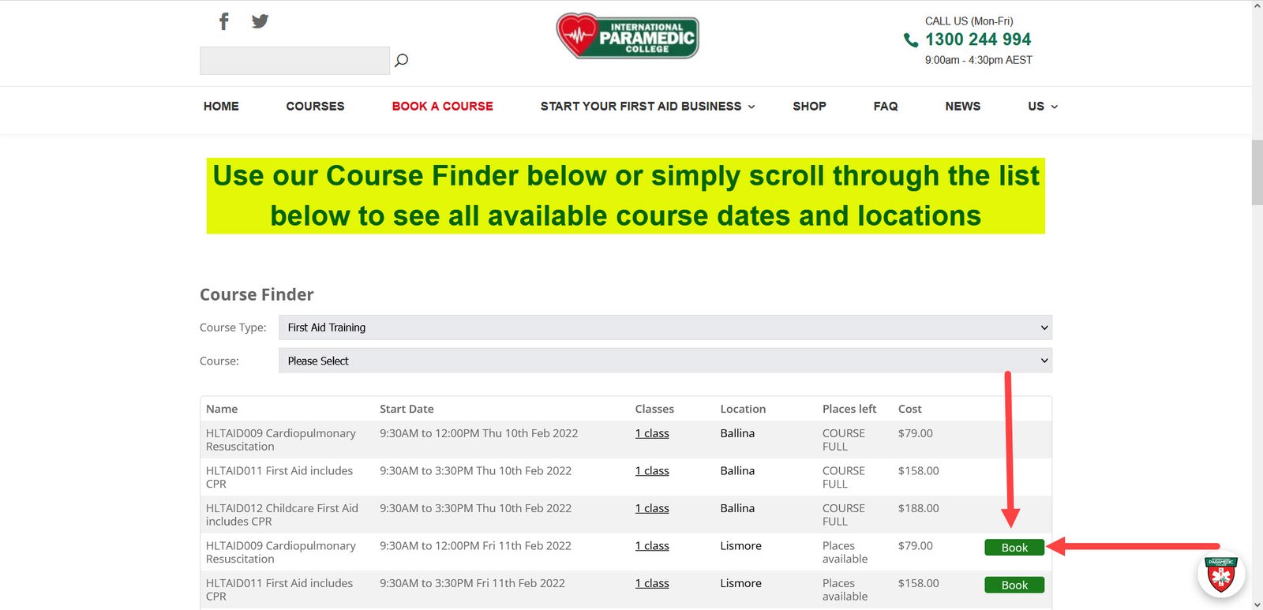Open the Courses menu item
The height and width of the screenshot is (610, 1263).
coord(315,107)
